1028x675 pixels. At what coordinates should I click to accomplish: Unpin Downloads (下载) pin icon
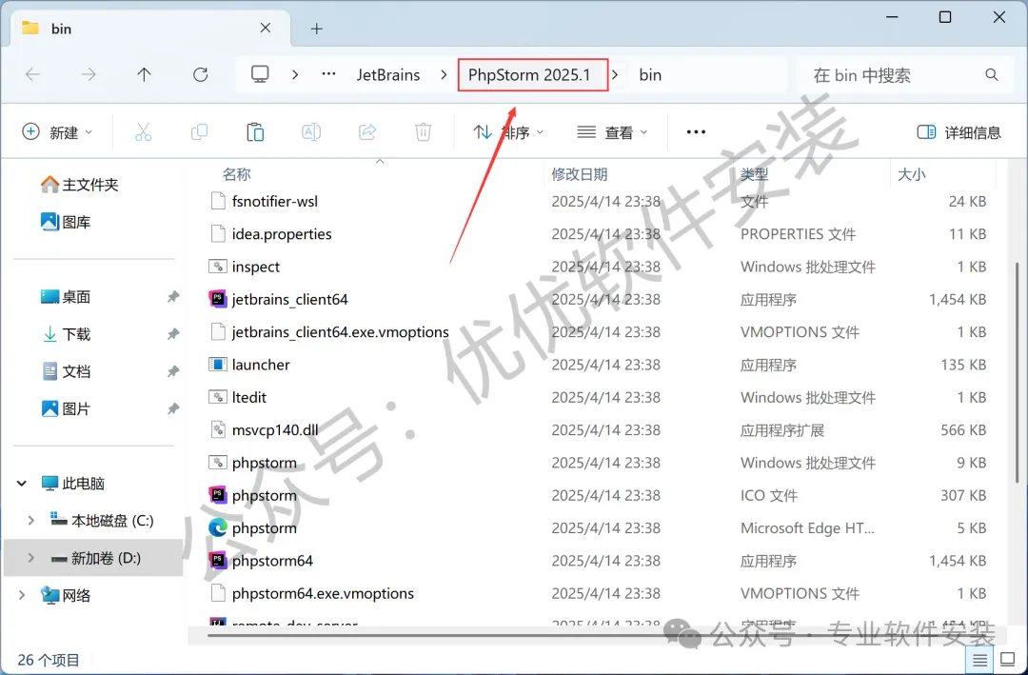click(x=172, y=334)
